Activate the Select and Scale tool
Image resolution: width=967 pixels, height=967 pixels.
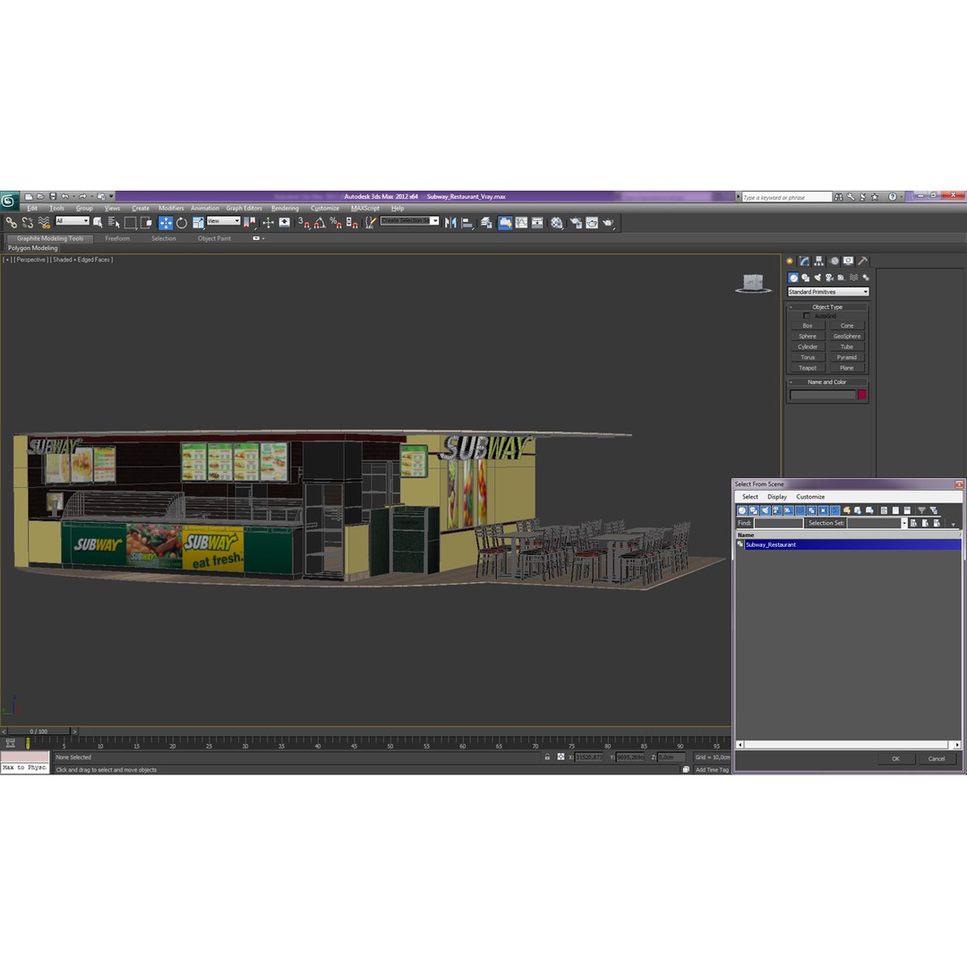pyautogui.click(x=197, y=223)
